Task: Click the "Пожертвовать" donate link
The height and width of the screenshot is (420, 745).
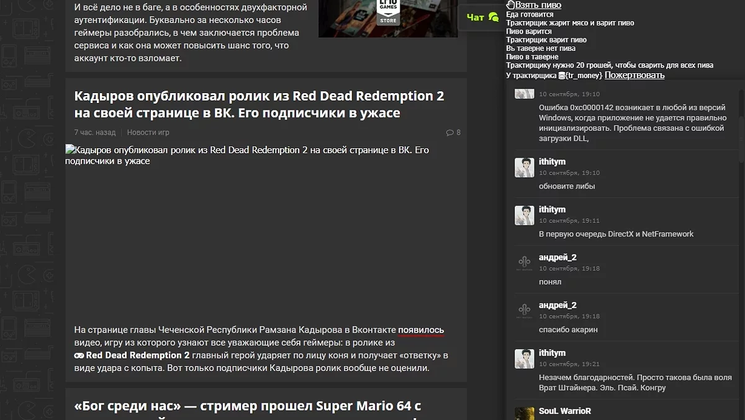Action: [x=634, y=75]
